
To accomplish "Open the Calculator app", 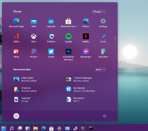I will (103, 53).
